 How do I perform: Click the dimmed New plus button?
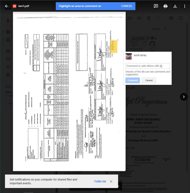[8, 20]
